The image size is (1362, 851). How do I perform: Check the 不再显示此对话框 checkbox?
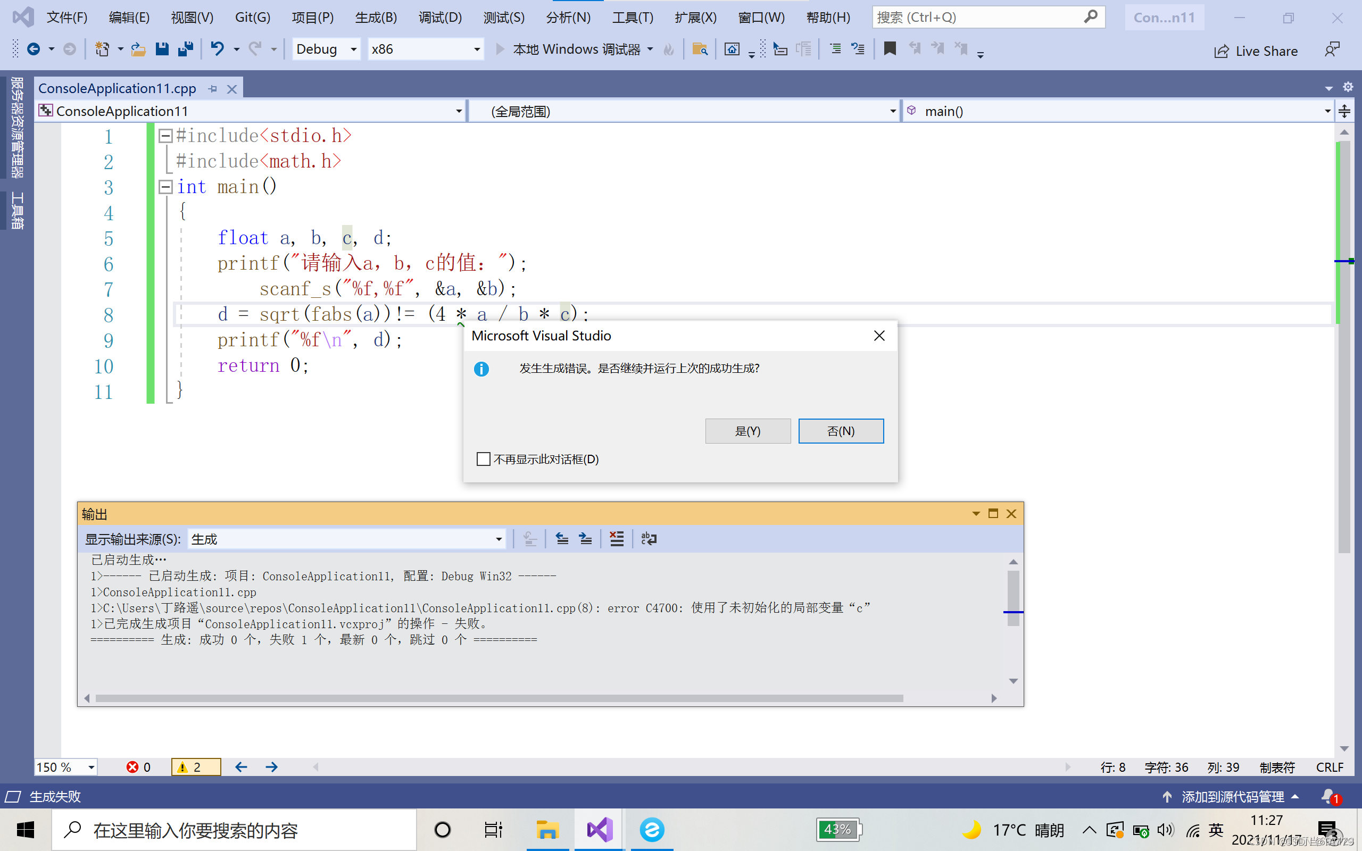(483, 459)
